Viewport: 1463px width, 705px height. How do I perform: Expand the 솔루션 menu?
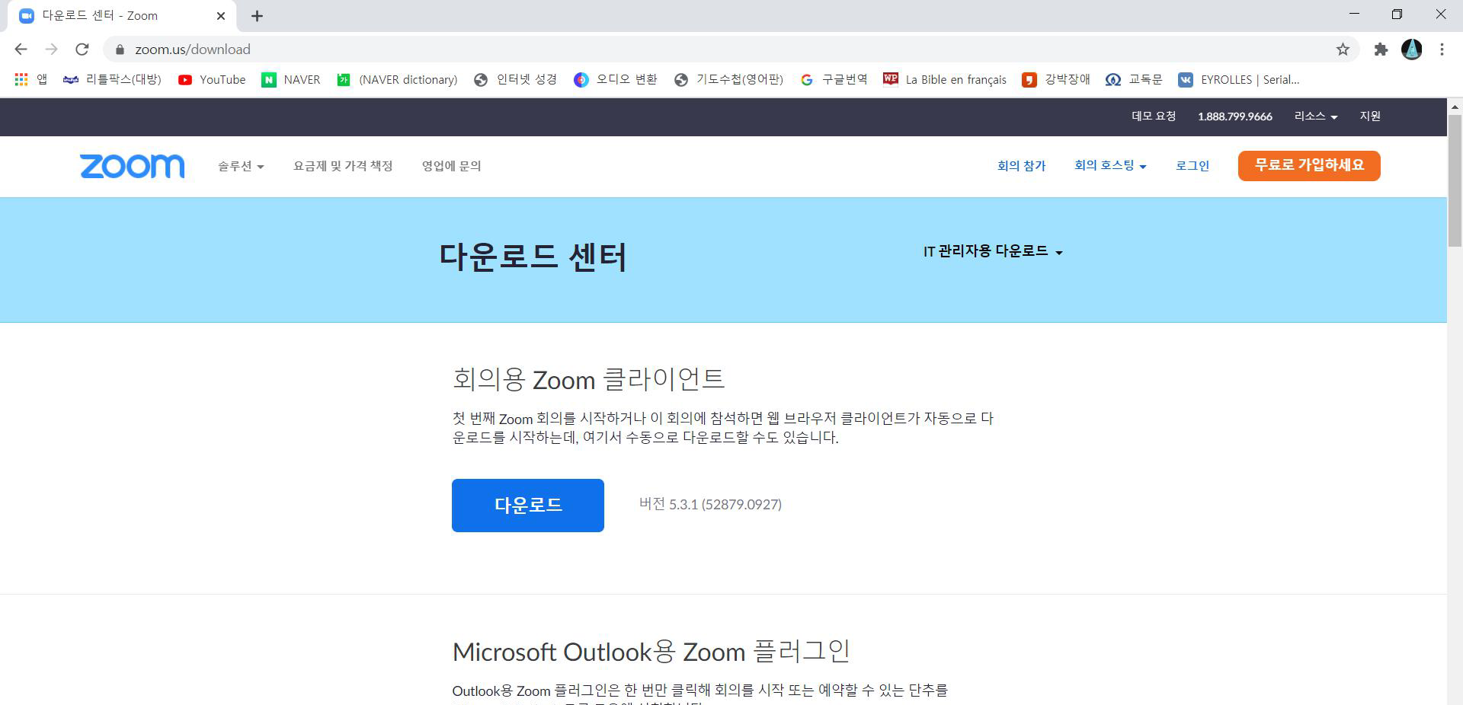click(x=241, y=166)
